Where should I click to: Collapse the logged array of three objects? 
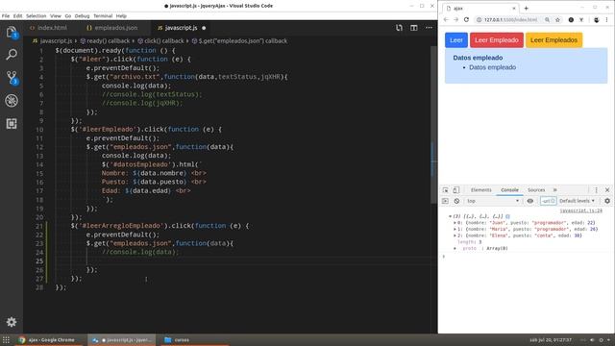coord(450,216)
